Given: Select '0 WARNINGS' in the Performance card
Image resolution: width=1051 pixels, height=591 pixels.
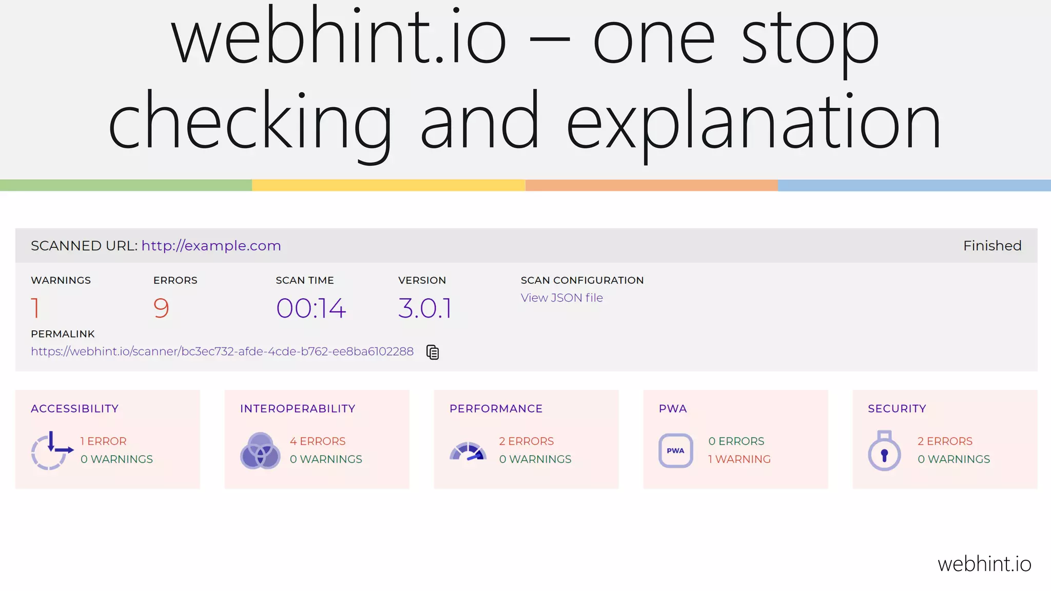Looking at the screenshot, I should [x=535, y=459].
